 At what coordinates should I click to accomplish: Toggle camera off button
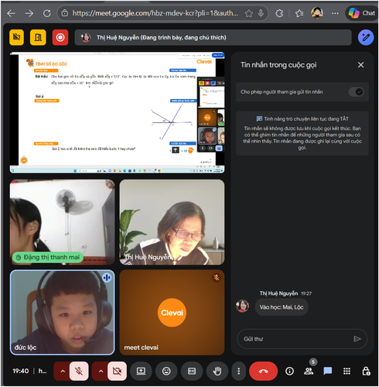(117, 371)
